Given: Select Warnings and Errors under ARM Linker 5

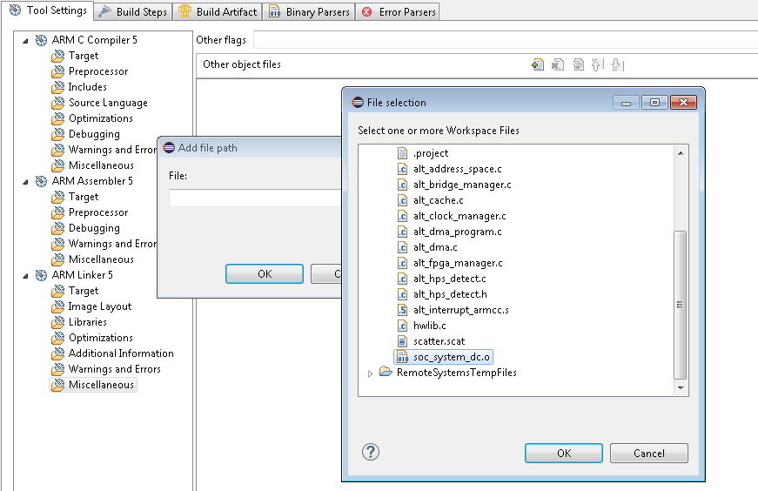Looking at the screenshot, I should [x=115, y=369].
